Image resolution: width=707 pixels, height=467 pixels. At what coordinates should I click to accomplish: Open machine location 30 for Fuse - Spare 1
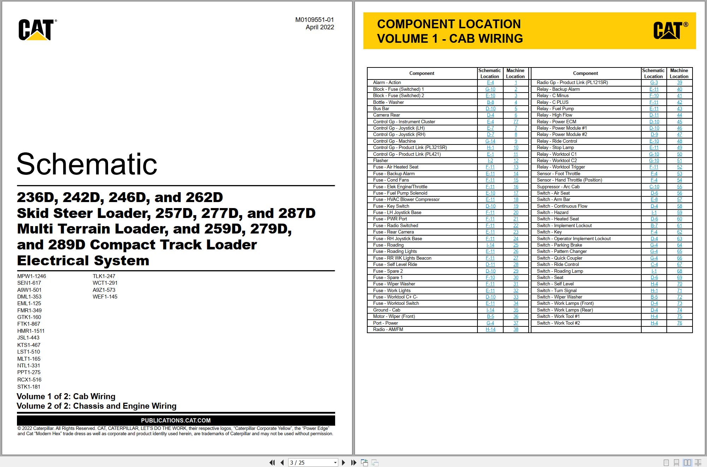[516, 277]
